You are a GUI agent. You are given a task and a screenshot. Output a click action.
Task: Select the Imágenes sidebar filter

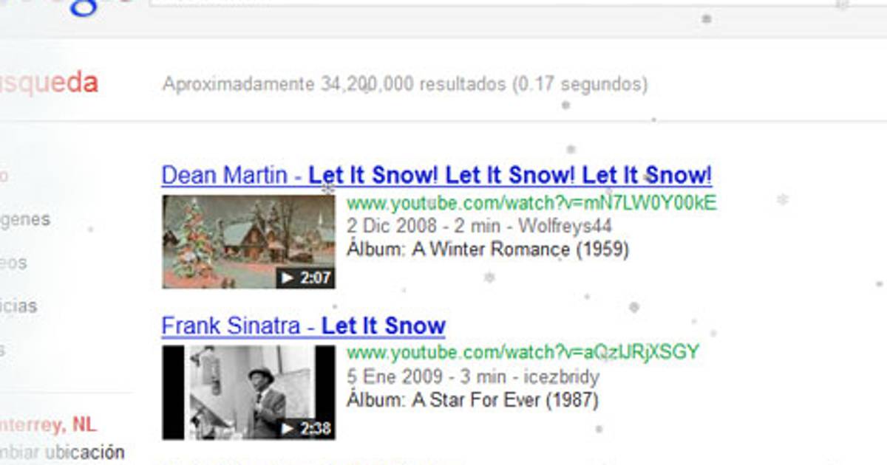(x=25, y=220)
